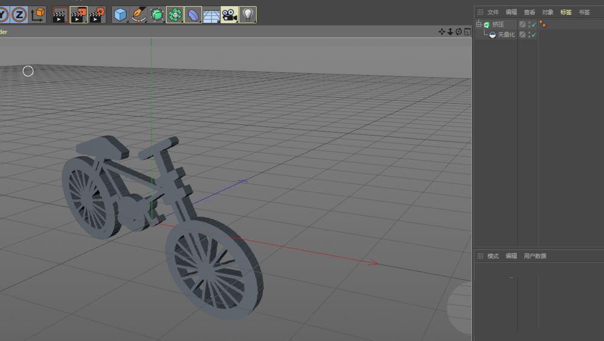Toggle the Z axis lock
The width and height of the screenshot is (604, 341).
coord(19,14)
